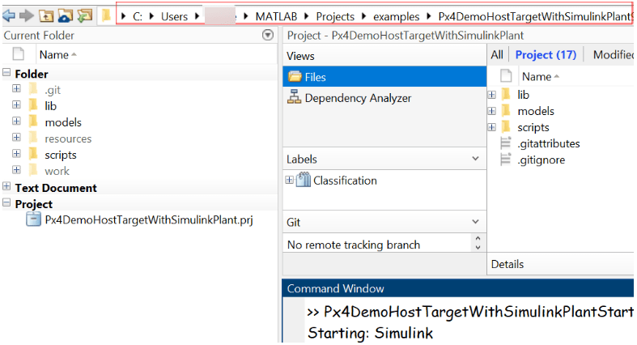This screenshot has height=345, width=637.
Task: Collapse the Labels section chevron
Action: 476,159
